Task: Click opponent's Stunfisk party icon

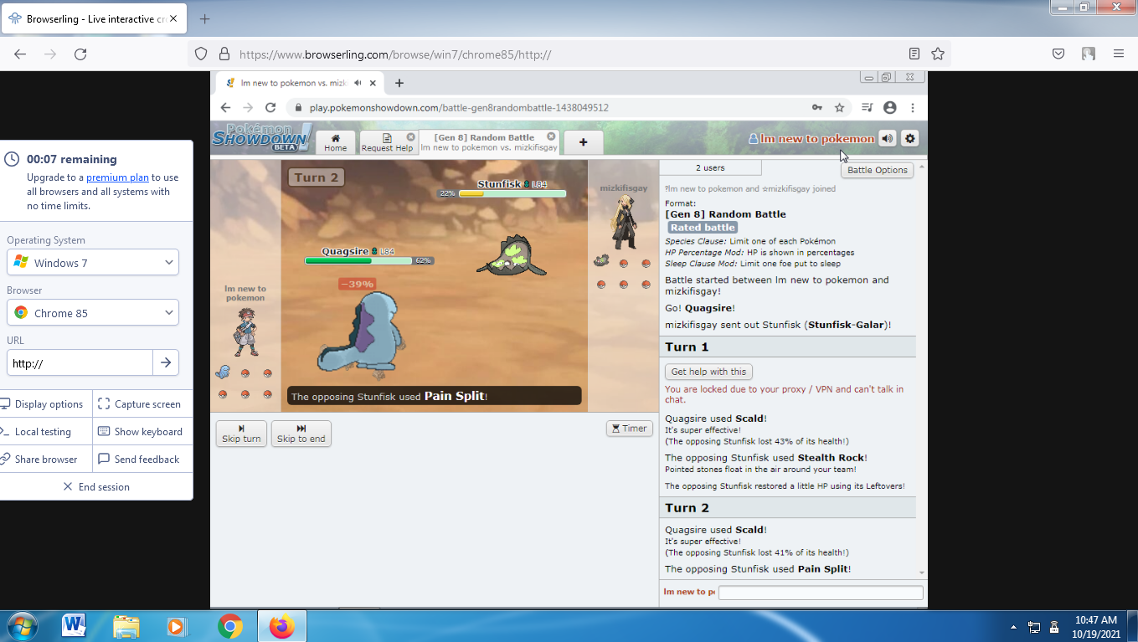Action: pyautogui.click(x=601, y=261)
